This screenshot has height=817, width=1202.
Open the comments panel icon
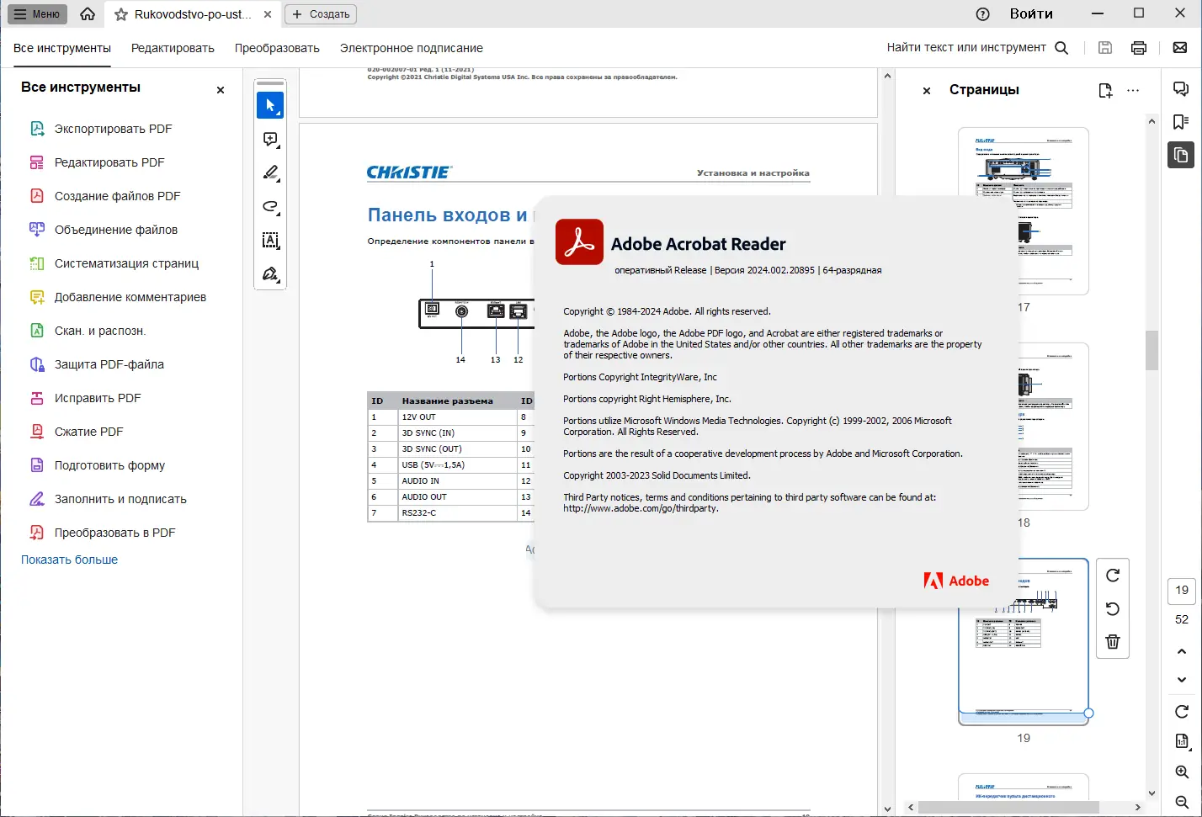(1181, 89)
